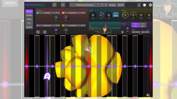
Task: Click the WI Dreamy Chord Arp preset name
Action: (85, 5)
